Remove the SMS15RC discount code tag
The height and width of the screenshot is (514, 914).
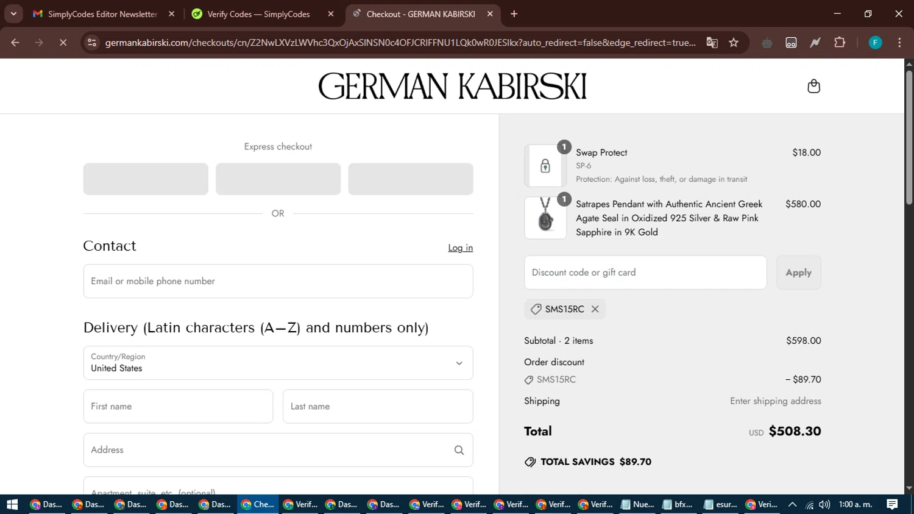click(595, 309)
